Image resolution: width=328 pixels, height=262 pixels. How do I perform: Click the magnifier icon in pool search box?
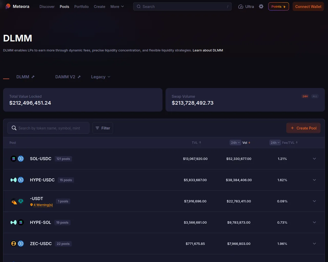14,128
